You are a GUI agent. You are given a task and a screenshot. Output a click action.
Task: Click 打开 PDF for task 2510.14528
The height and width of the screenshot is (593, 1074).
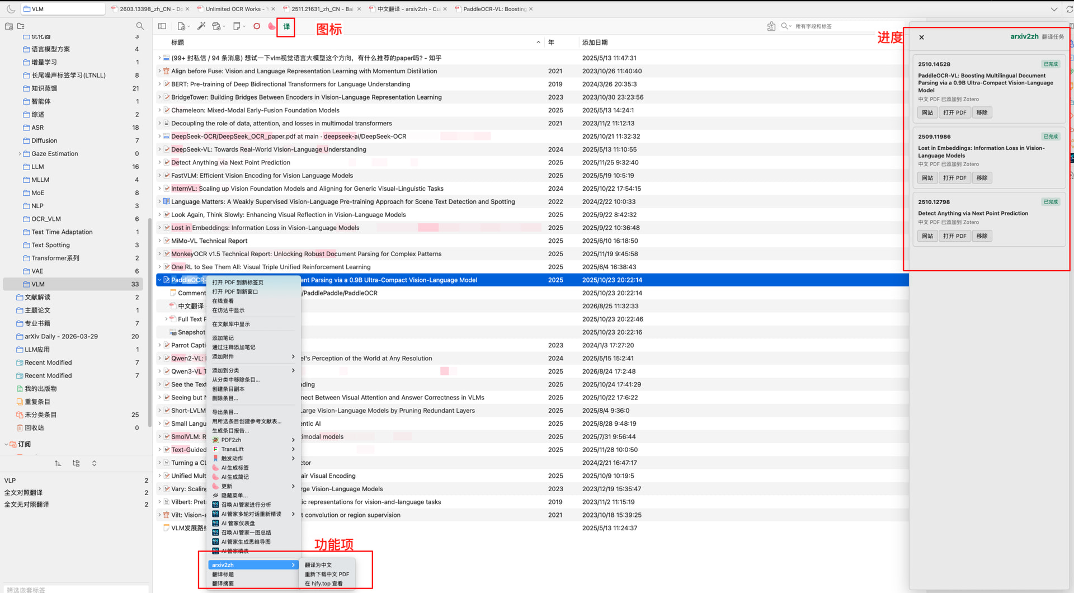pos(954,113)
